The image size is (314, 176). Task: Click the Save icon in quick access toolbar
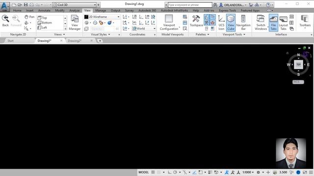pyautogui.click(x=26, y=4)
